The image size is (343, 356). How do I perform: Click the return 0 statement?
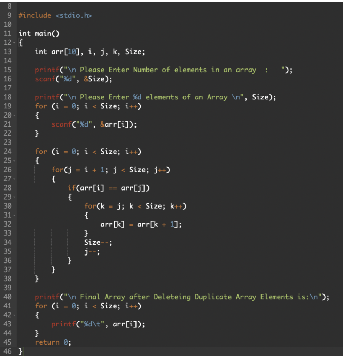(x=52, y=342)
